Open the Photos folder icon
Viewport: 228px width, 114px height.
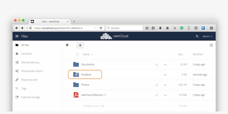click(x=76, y=85)
